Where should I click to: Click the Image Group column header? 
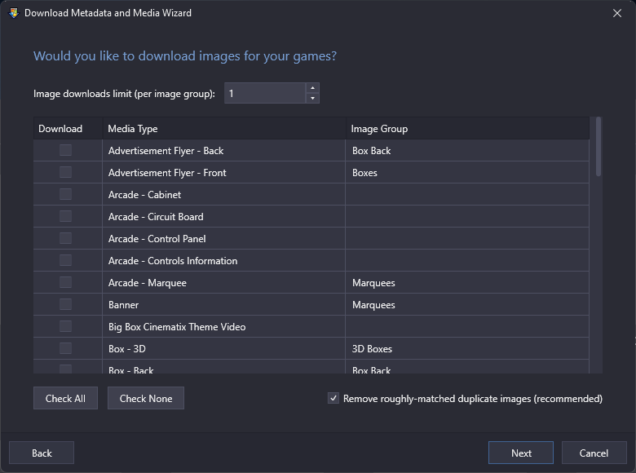click(x=467, y=129)
